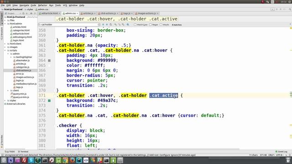Expand the files folder in project tree
The image size is (292, 164).
[5, 20]
